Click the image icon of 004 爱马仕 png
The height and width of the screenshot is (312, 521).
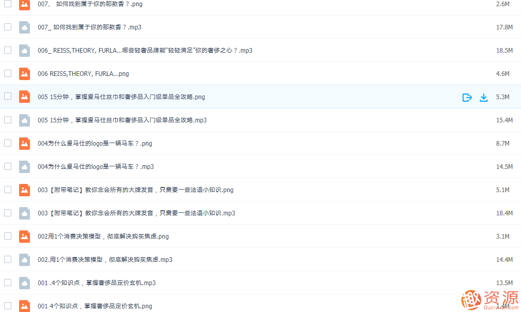click(24, 144)
